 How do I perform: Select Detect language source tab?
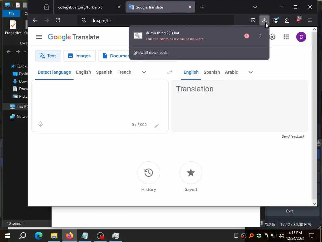[x=54, y=72]
